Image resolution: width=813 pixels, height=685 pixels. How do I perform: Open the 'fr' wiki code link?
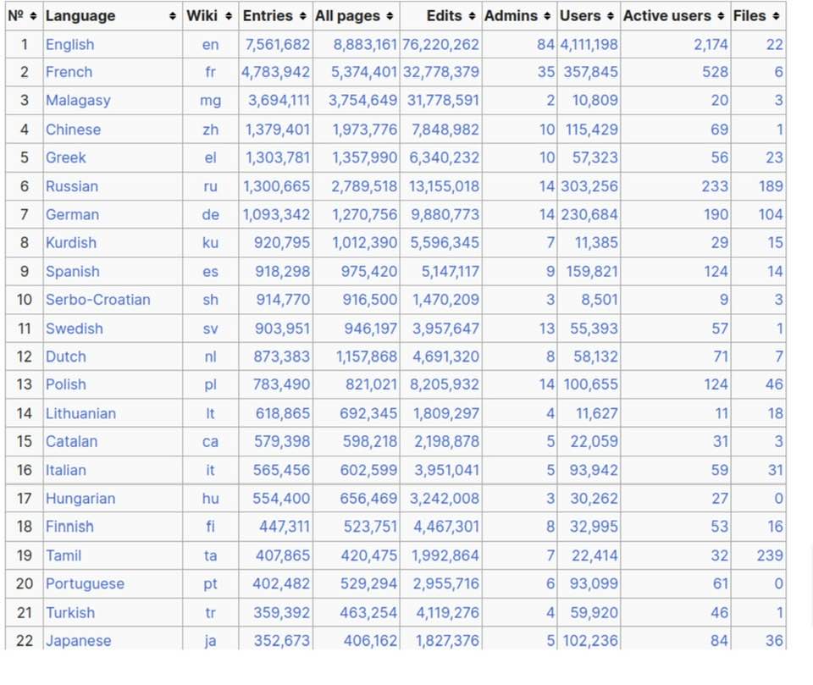210,72
